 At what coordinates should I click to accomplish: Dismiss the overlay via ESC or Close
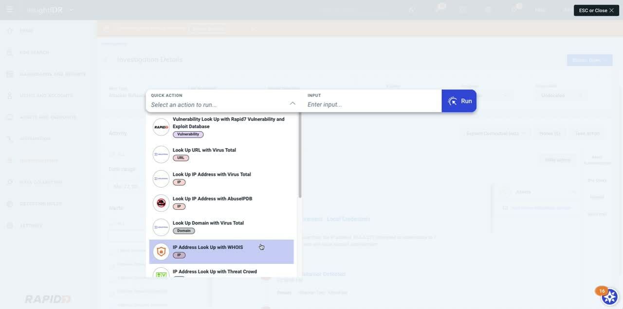[x=596, y=10]
